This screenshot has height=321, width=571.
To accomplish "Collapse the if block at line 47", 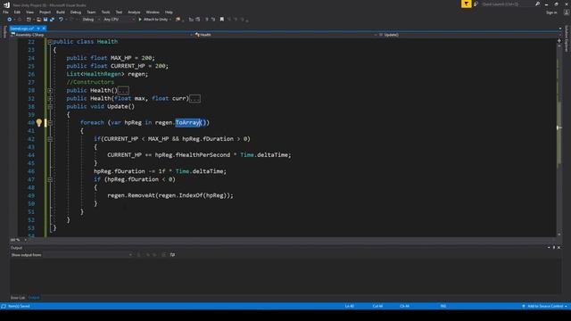I will pos(50,179).
